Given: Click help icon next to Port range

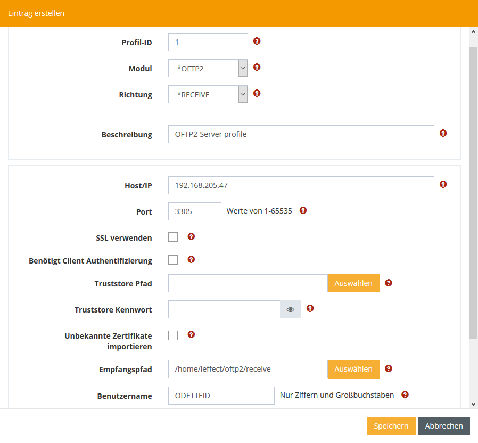Looking at the screenshot, I should (x=303, y=210).
